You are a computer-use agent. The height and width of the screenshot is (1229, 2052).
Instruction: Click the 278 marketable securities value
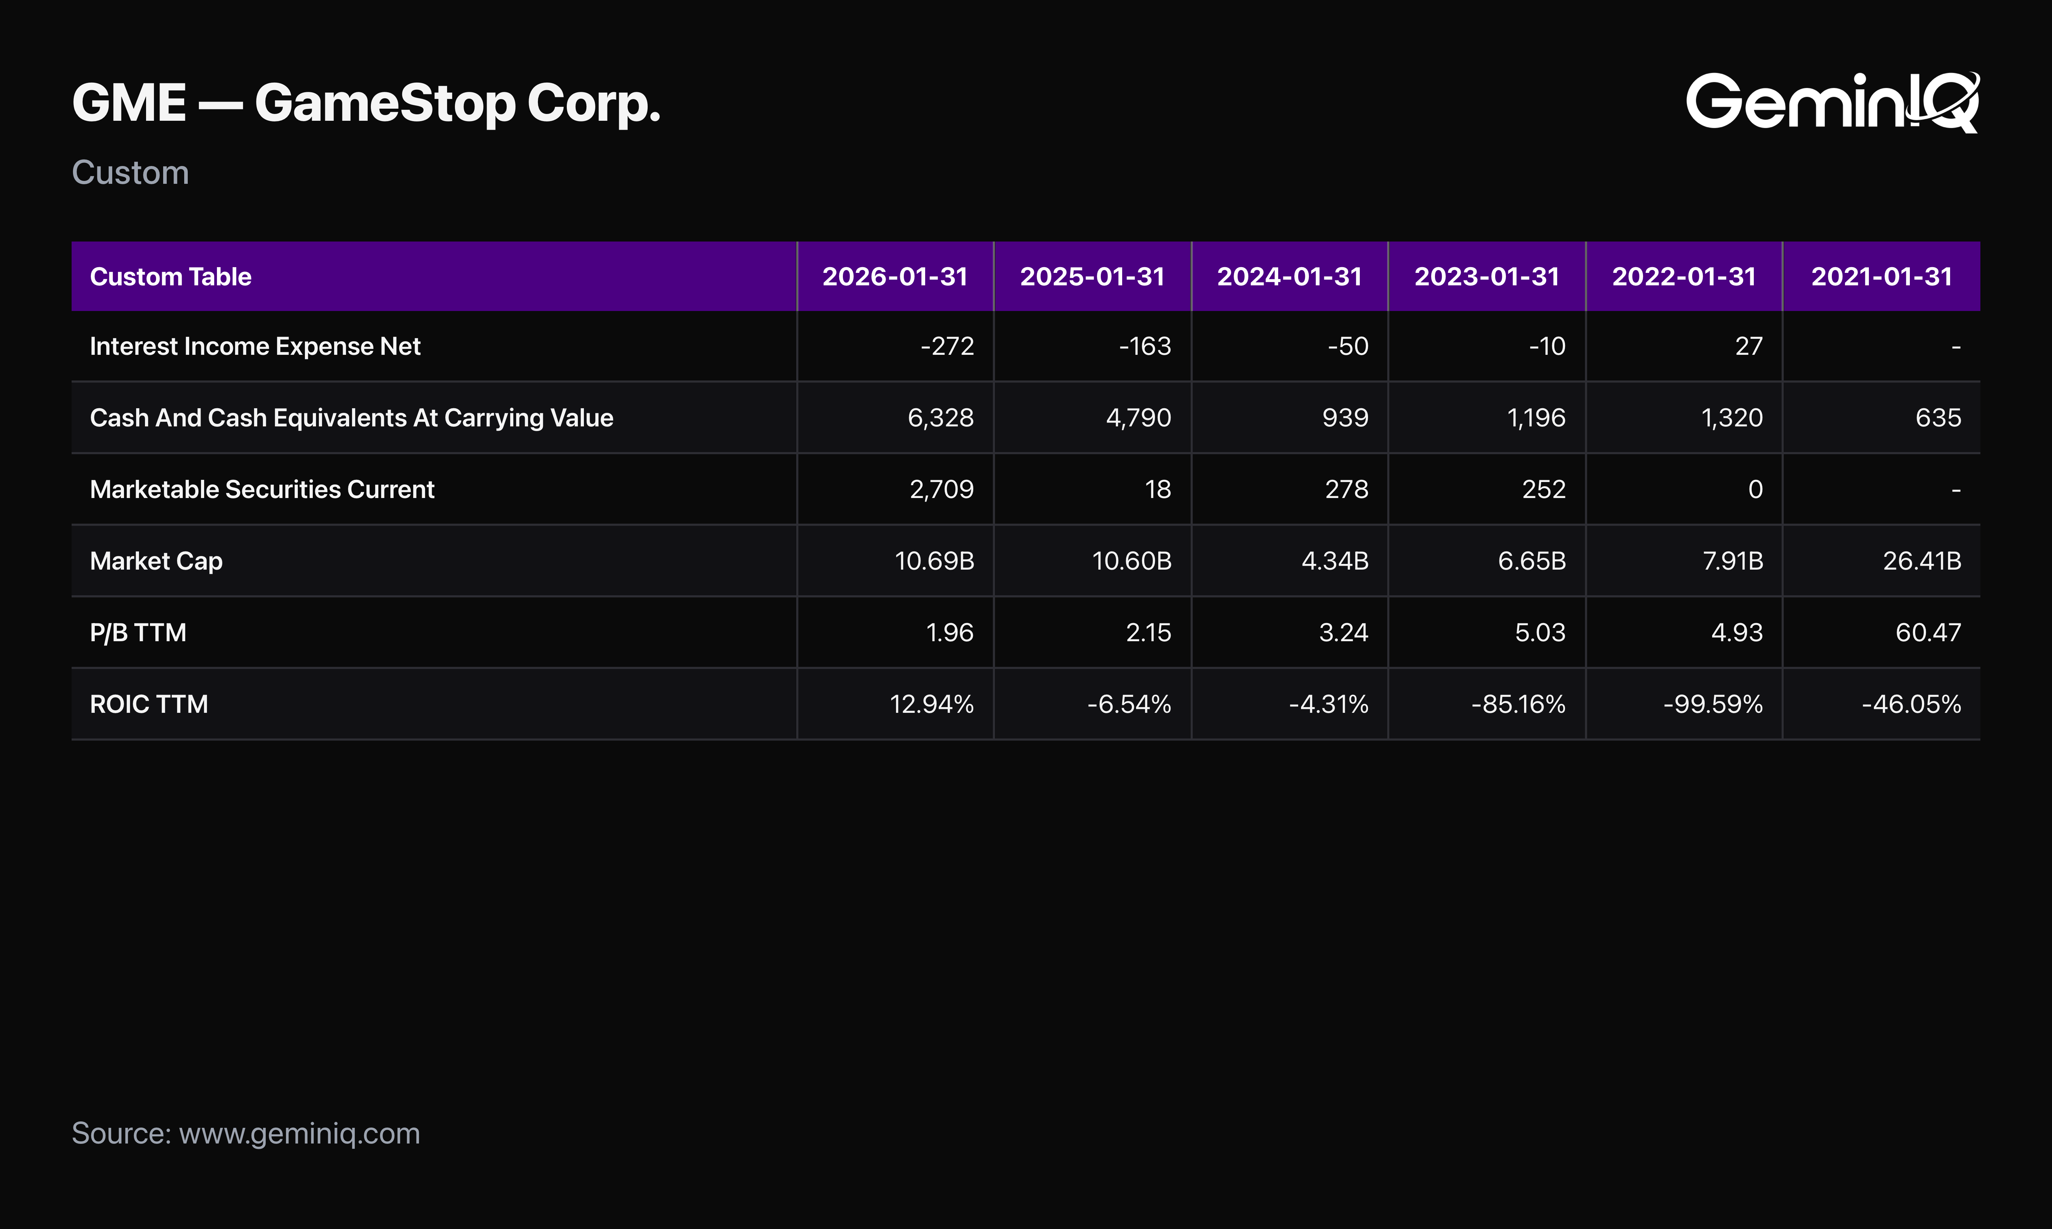[x=1347, y=489]
